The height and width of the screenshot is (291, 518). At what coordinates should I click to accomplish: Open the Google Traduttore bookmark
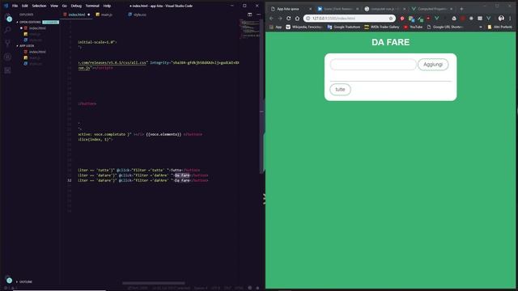click(343, 27)
